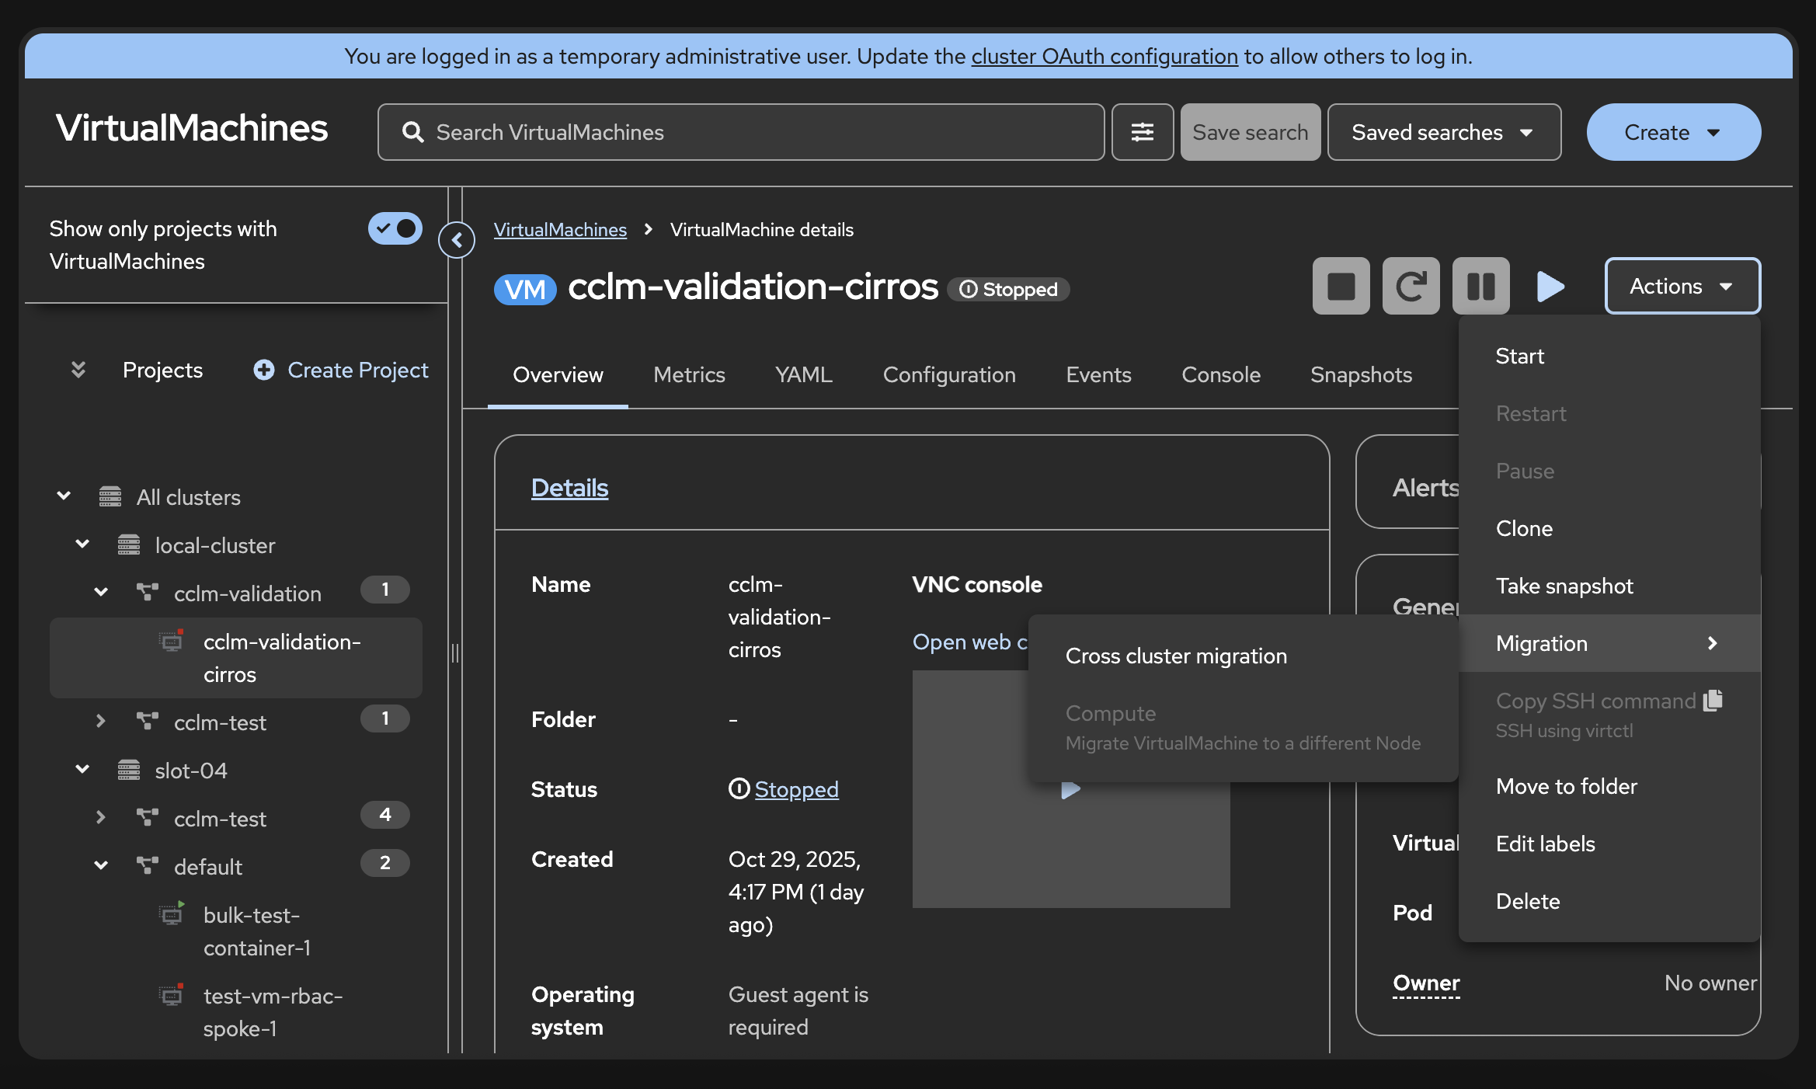
Task: Switch to the Metrics tab
Action: click(x=689, y=374)
